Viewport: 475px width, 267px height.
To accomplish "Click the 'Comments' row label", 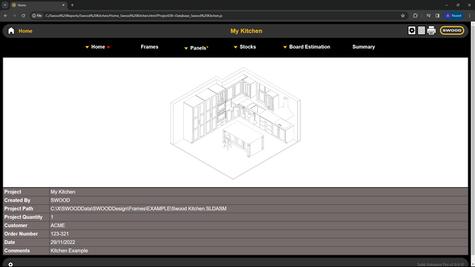I will tap(17, 251).
